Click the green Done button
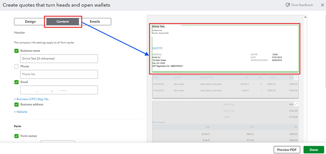This screenshot has width=326, height=154. 314,150
